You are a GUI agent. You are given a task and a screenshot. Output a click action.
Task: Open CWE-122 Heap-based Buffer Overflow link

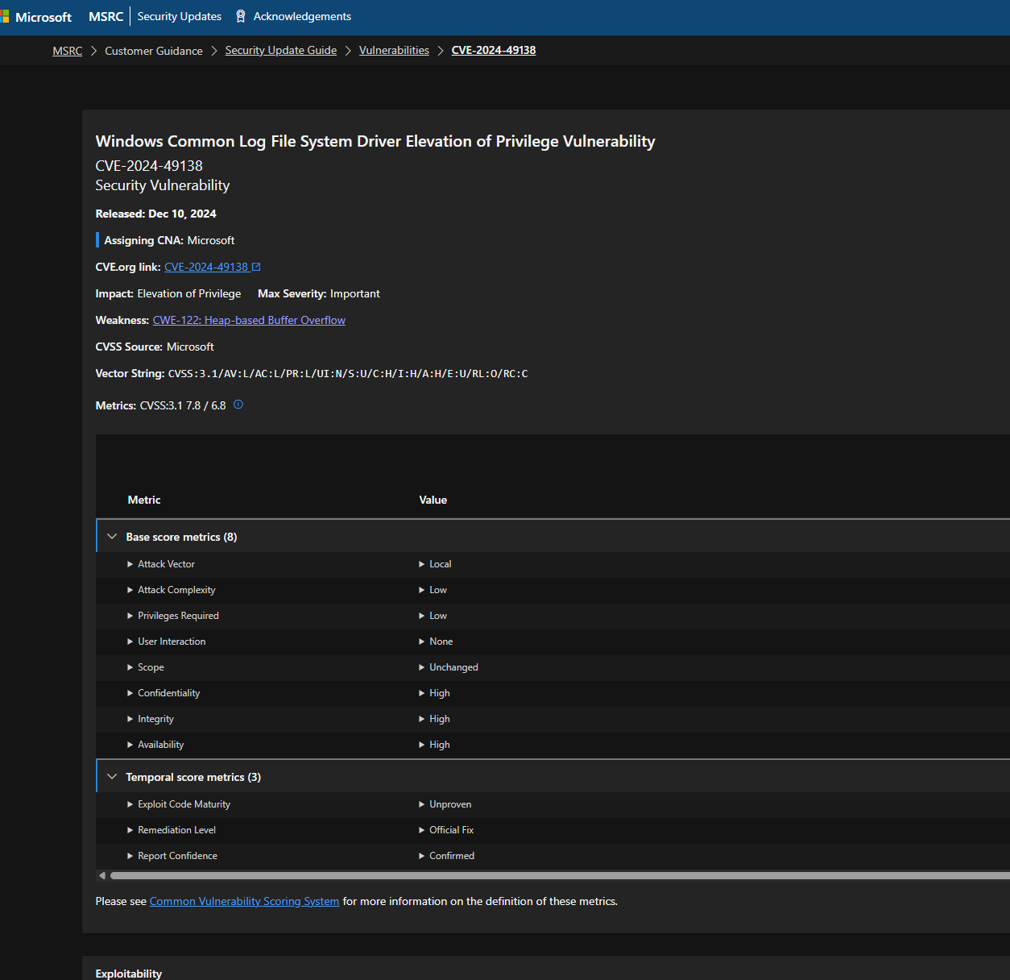tap(249, 320)
